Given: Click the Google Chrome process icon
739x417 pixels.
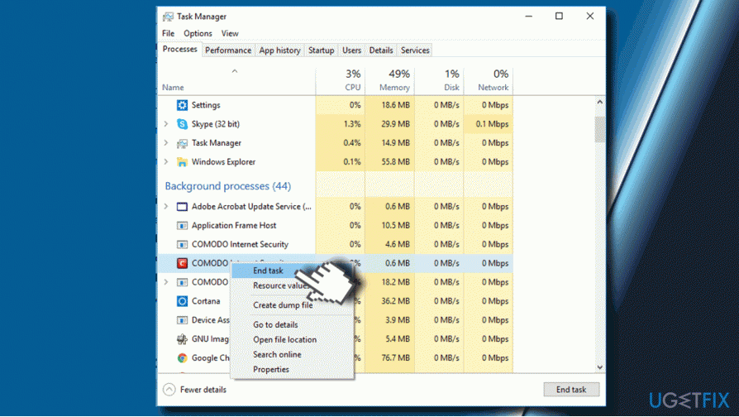Looking at the screenshot, I should pos(182,358).
